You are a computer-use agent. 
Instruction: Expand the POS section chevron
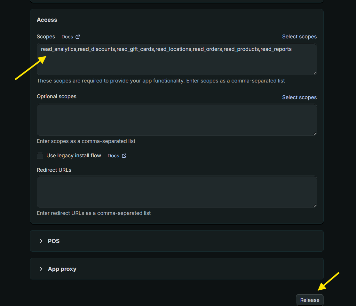point(41,241)
